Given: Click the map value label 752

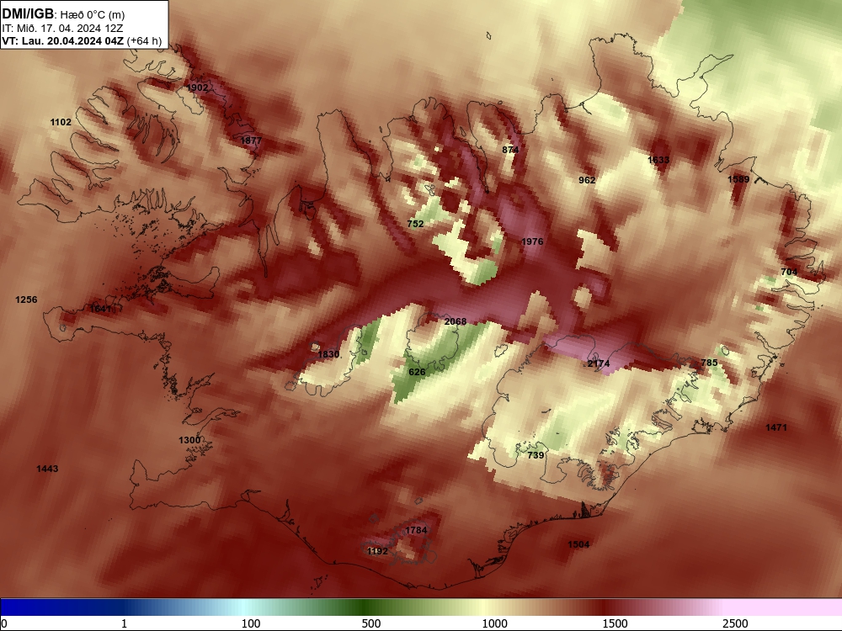Looking at the screenshot, I should 415,224.
